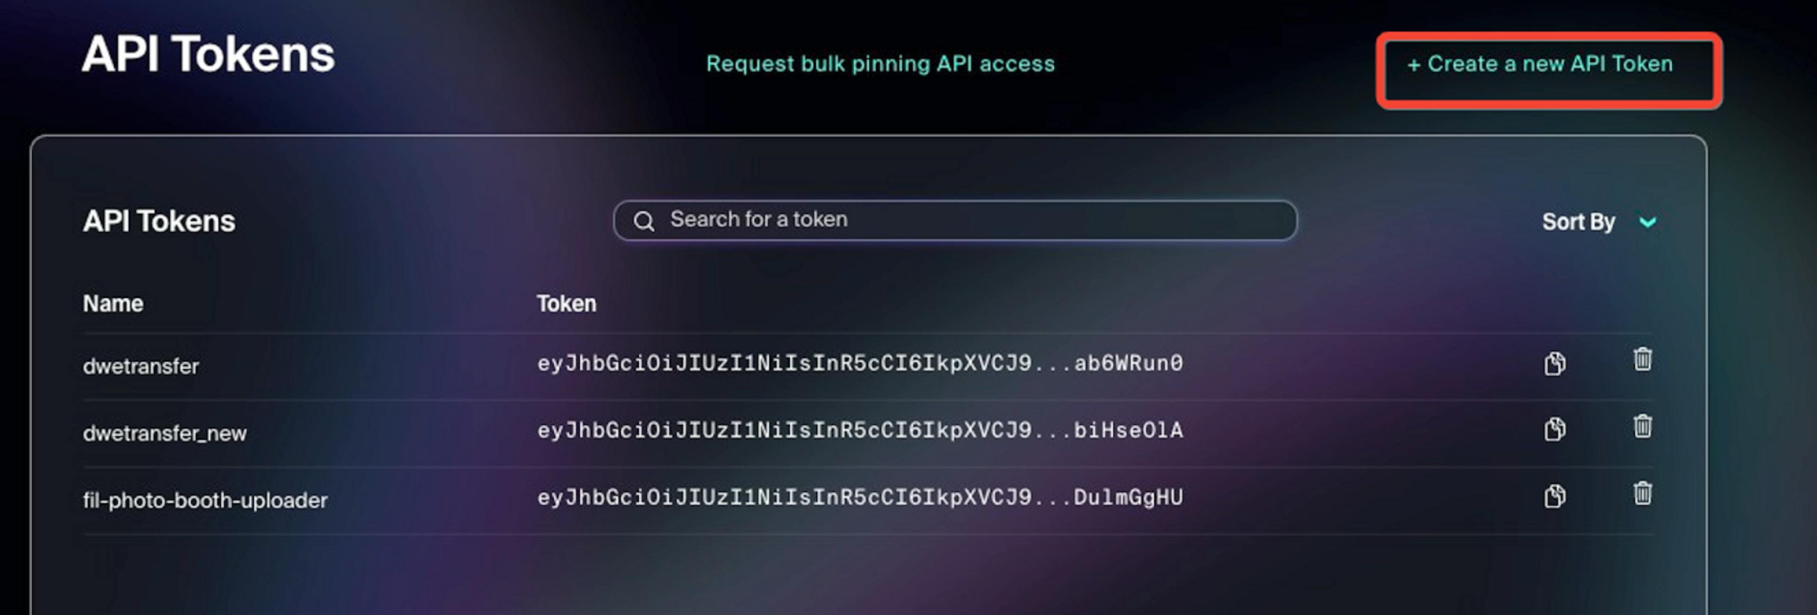Click the dwetransfer token name

(x=141, y=366)
